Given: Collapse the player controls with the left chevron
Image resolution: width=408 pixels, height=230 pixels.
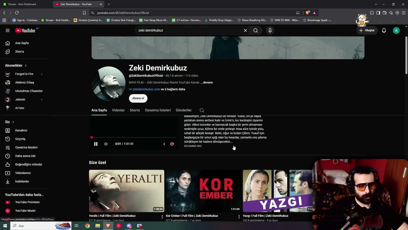Looking at the screenshot, I should (164, 144).
